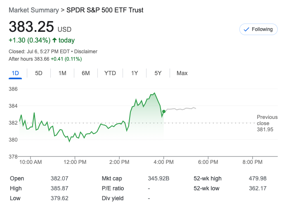Image resolution: width=286 pixels, height=206 pixels.
Task: Click the checkmark icon in Following
Action: pos(246,29)
